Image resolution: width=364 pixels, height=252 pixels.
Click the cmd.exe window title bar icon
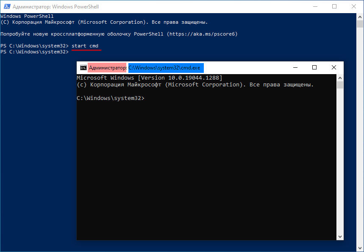(x=83, y=68)
